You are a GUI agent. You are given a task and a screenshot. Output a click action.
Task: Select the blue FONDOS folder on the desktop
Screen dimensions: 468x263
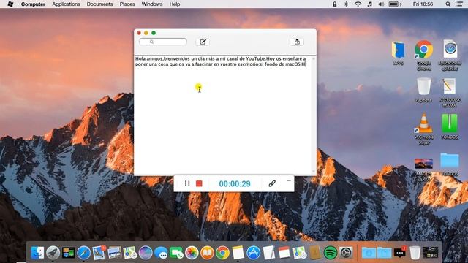coord(450,164)
